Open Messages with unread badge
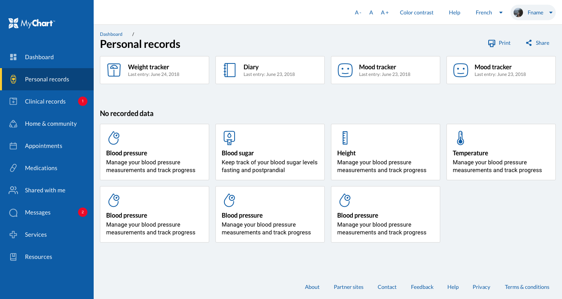Image resolution: width=562 pixels, height=299 pixels. point(38,213)
